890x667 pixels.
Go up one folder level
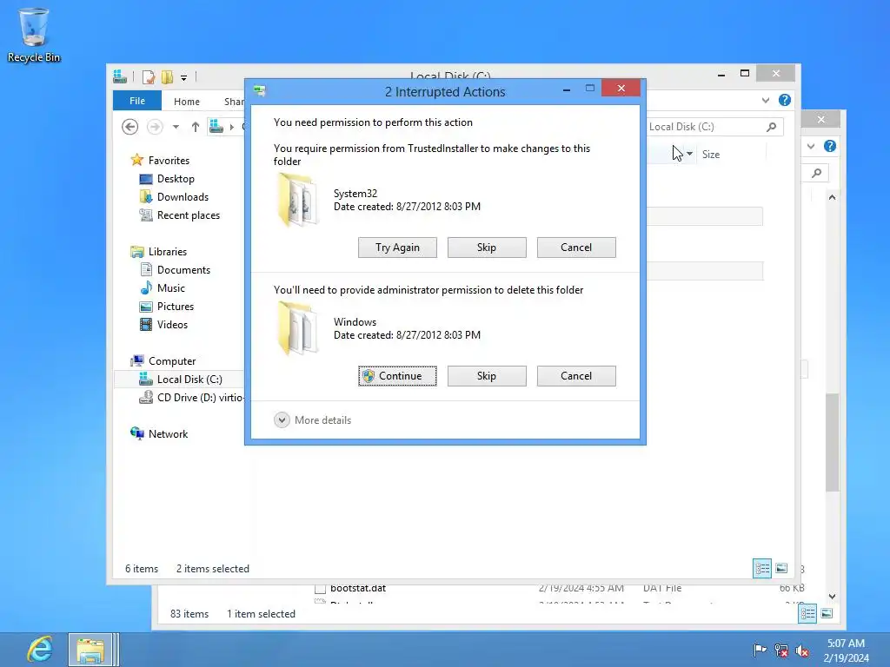point(196,127)
